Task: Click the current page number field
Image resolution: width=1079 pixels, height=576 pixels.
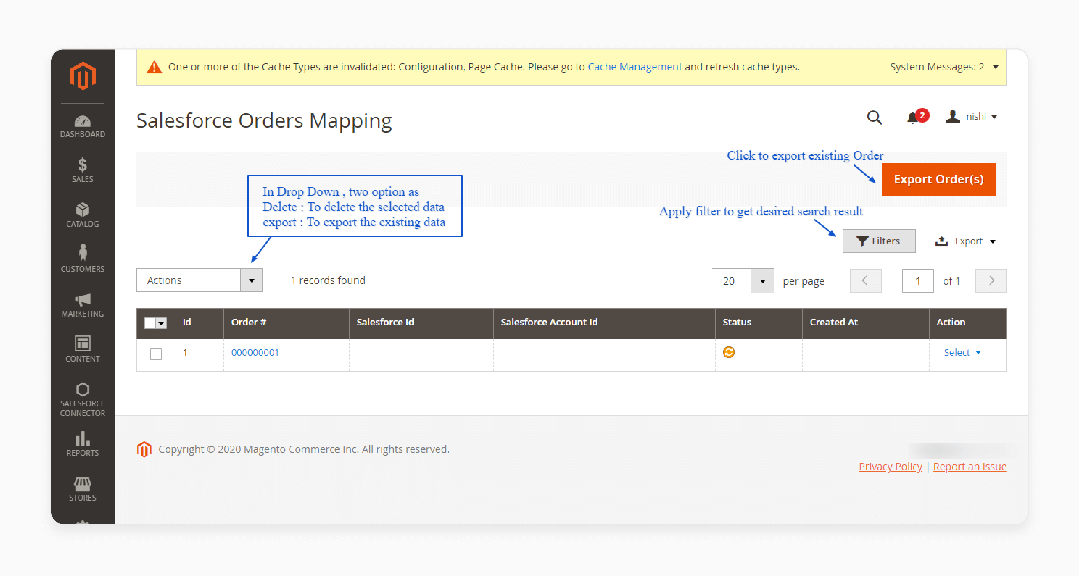Action: coord(917,281)
